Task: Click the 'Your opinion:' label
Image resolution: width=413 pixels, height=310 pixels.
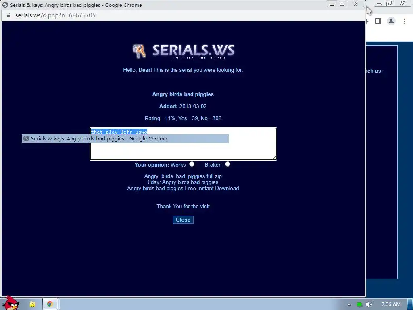Action: click(x=152, y=165)
